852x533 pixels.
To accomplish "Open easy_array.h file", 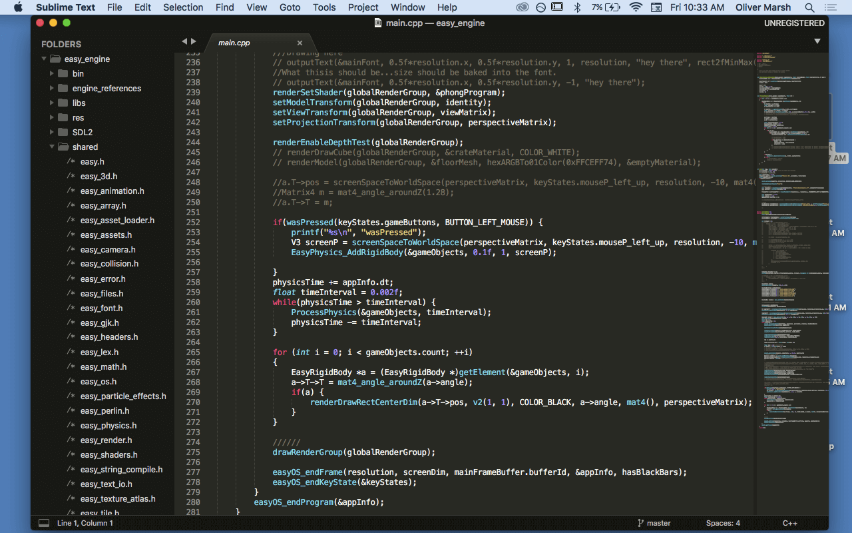I will pyautogui.click(x=103, y=205).
